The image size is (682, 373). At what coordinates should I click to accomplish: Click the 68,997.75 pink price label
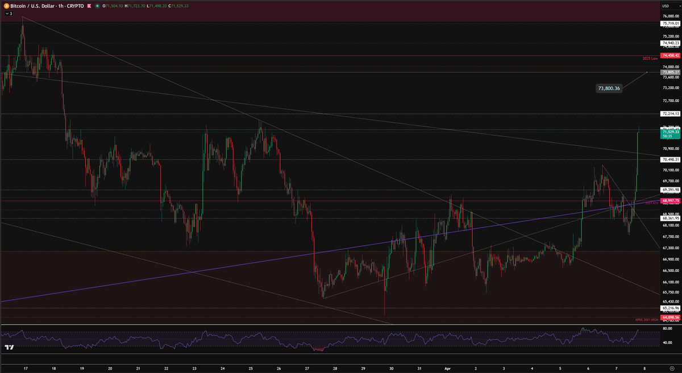671,201
